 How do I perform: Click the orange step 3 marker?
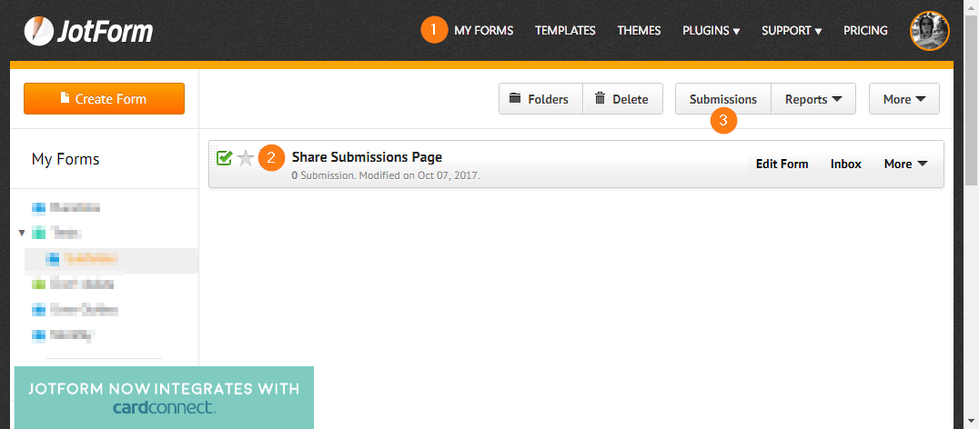(x=723, y=121)
